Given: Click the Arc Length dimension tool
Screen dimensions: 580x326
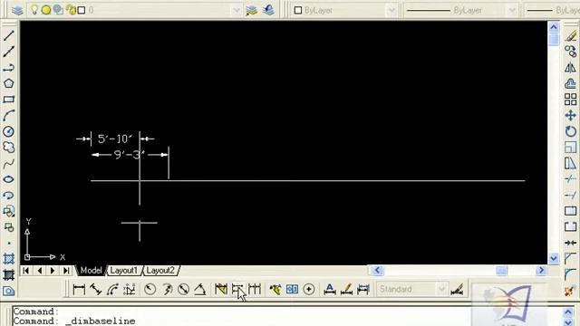Looking at the screenshot, I should 112,289.
